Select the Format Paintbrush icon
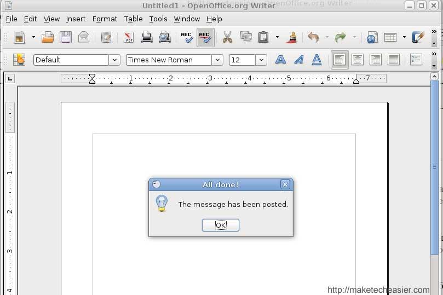The image size is (443, 295). pos(292,37)
